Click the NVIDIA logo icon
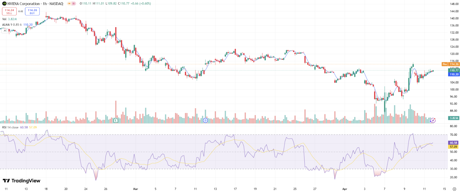 [x=4, y=4]
